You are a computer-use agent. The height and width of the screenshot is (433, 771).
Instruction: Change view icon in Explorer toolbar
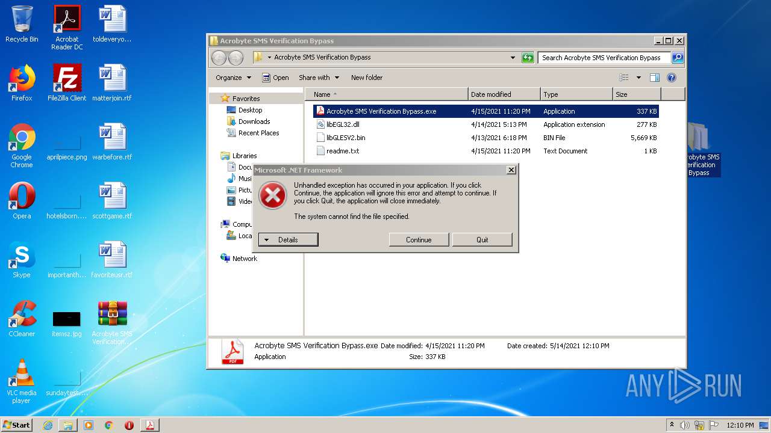(624, 78)
